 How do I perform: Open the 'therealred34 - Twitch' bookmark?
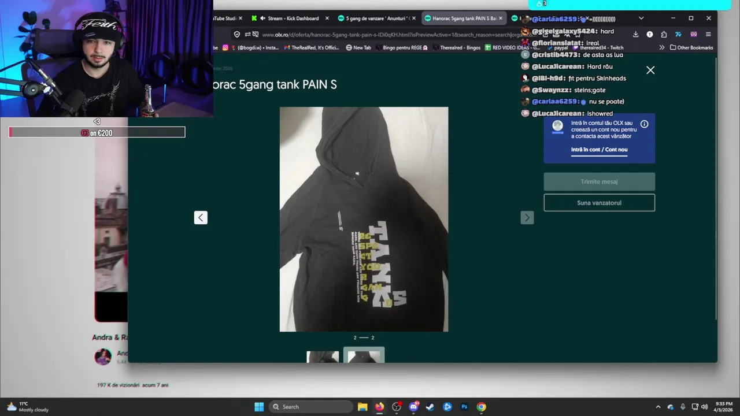[598, 48]
